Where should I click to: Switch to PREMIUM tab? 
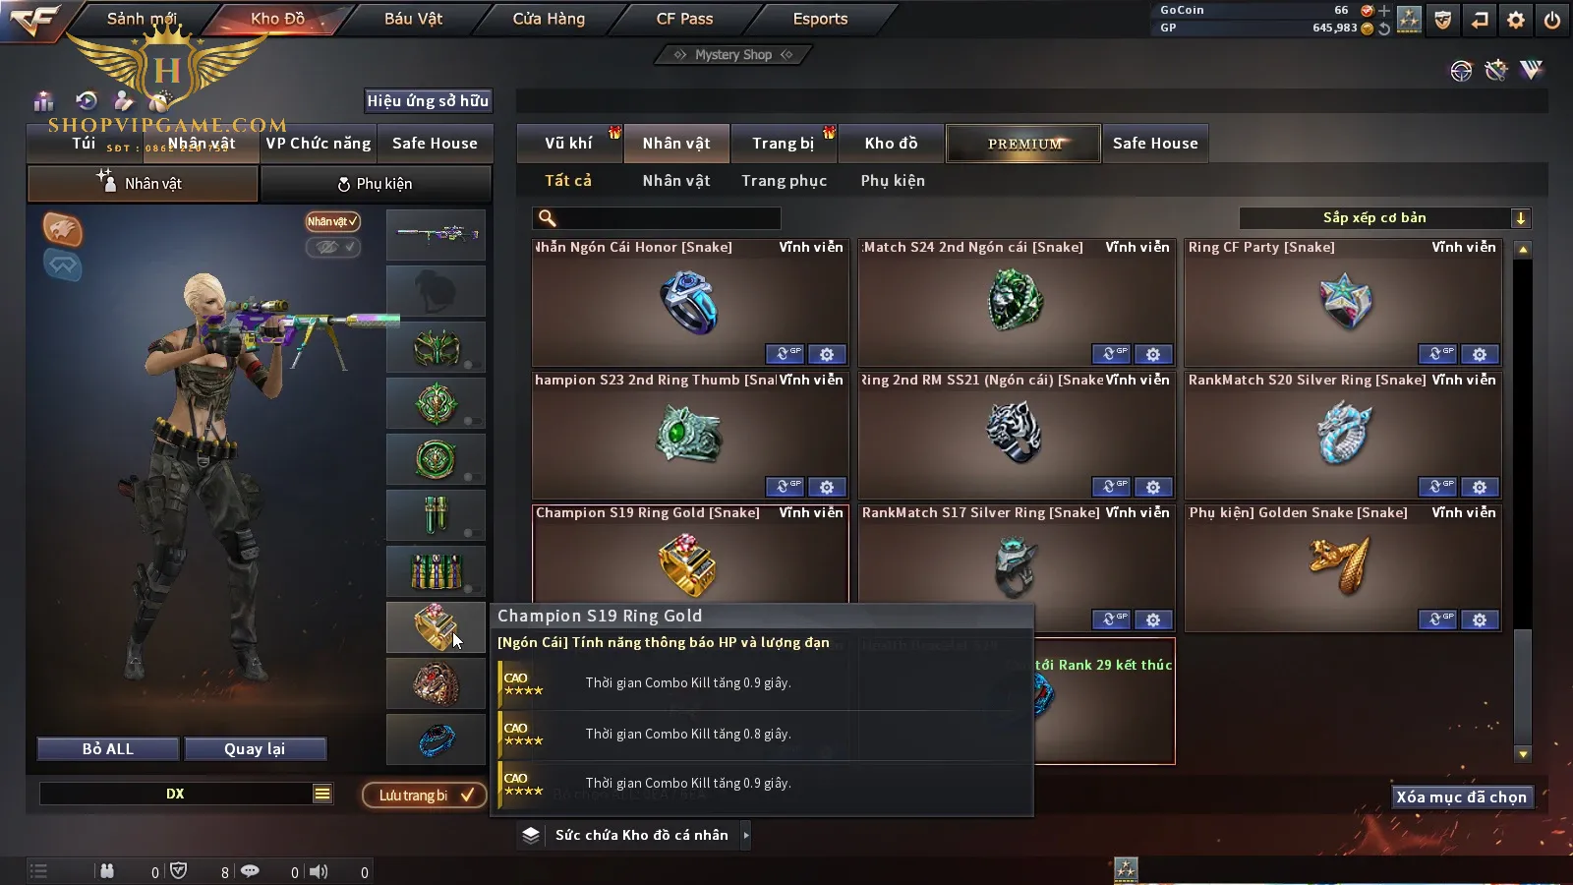click(1023, 144)
